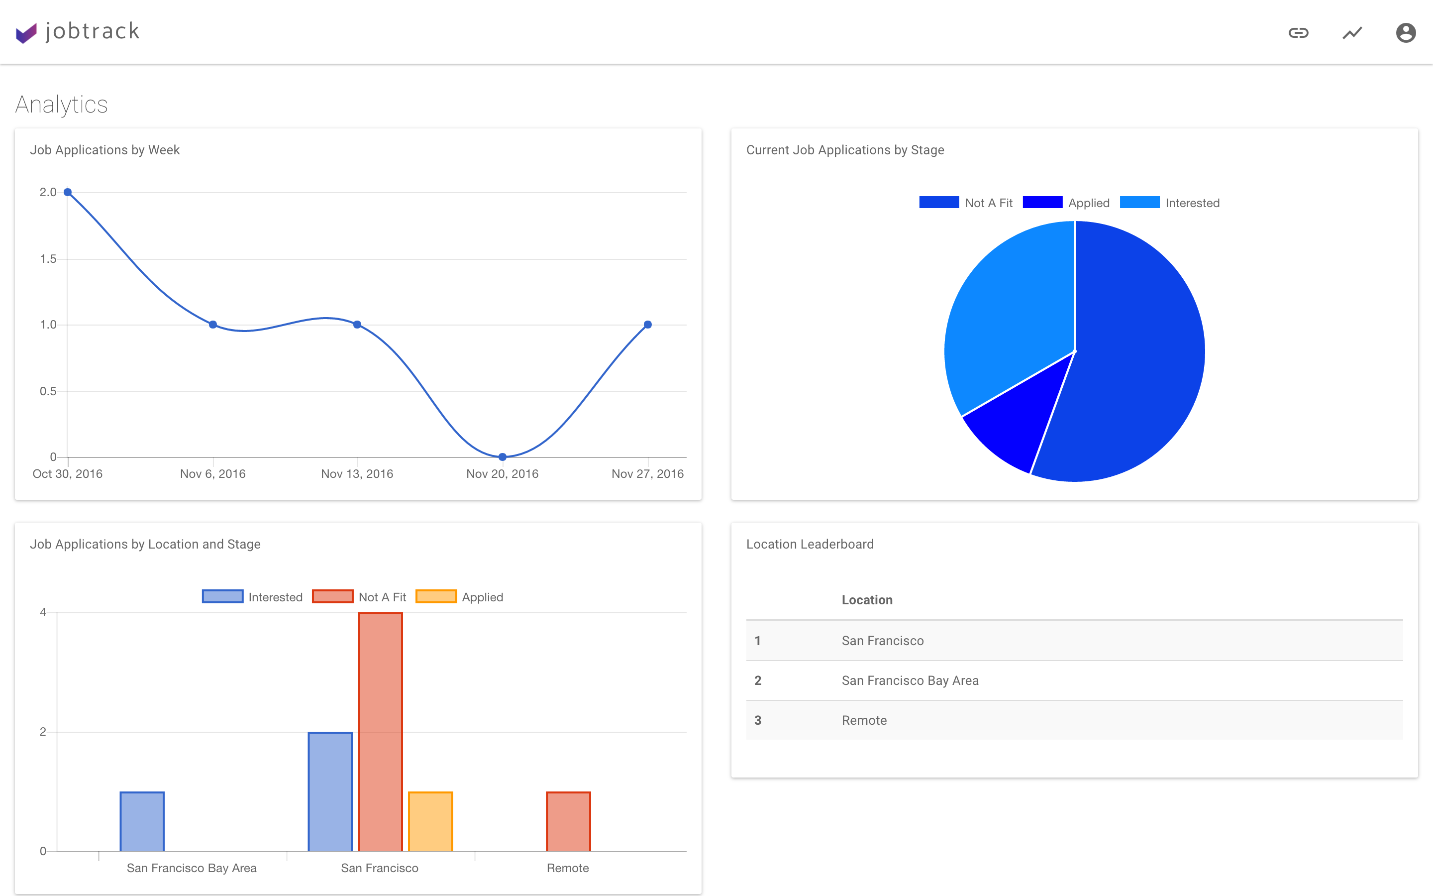Viewport: 1433px width, 896px height.
Task: Click the Nov 27, 2016 data point
Action: [x=647, y=325]
